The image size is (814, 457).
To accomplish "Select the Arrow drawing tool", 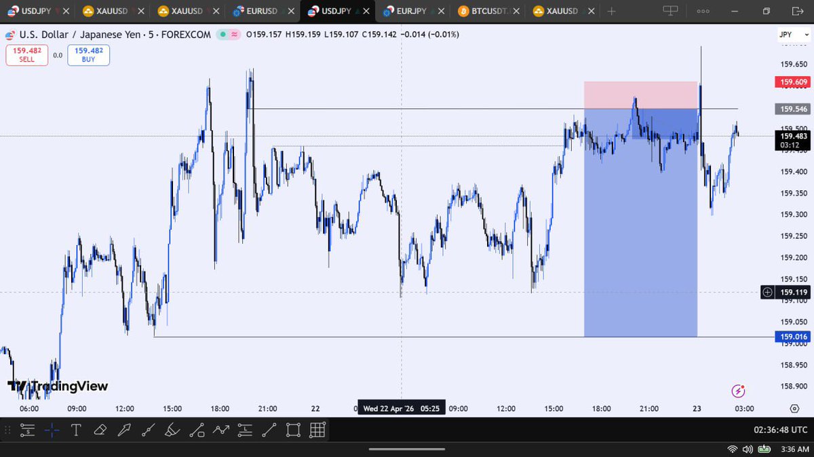I will 124,429.
